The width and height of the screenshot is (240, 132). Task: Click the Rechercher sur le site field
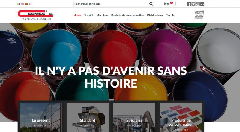[111, 4]
